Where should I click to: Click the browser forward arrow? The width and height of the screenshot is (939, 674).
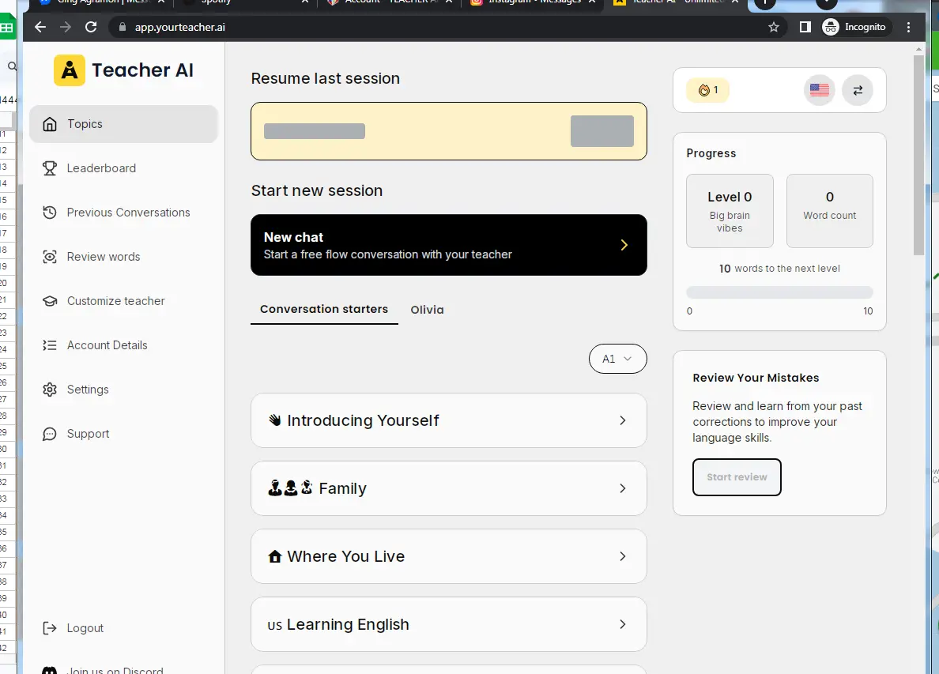(x=66, y=27)
